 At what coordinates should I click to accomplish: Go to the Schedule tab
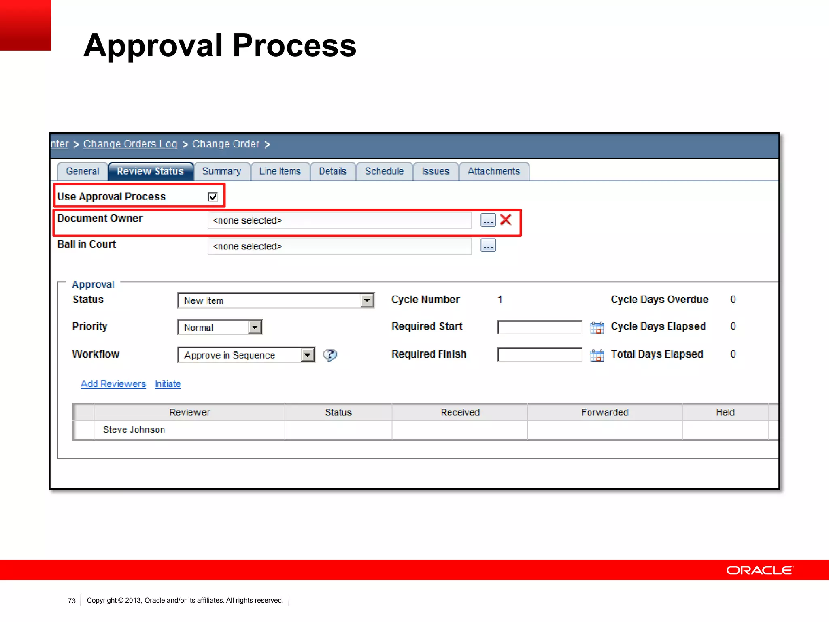(385, 171)
